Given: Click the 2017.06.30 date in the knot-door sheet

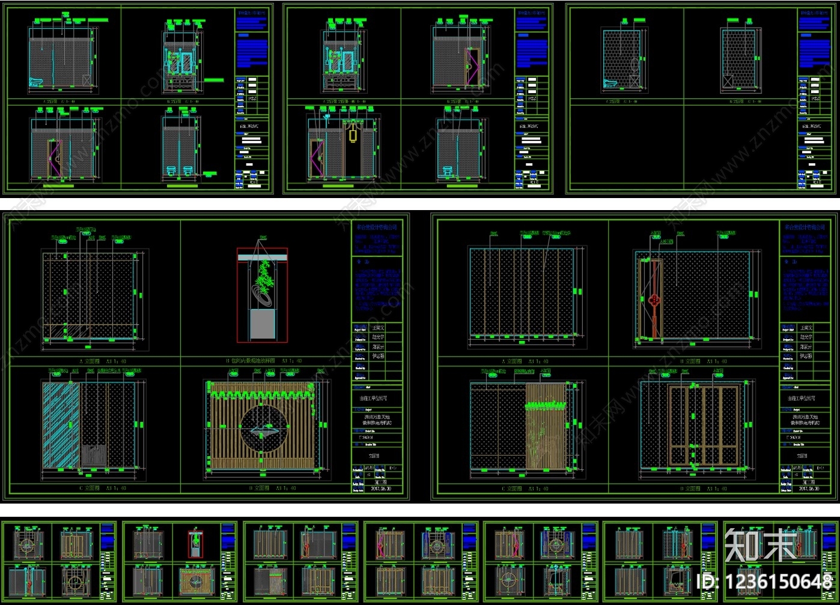Looking at the screenshot, I should pyautogui.click(x=809, y=489).
